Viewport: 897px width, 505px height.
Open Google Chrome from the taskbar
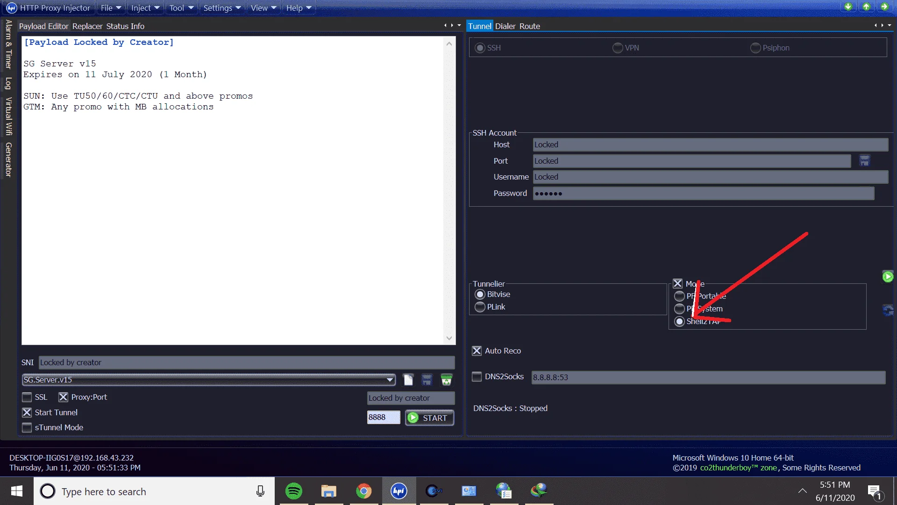coord(364,491)
